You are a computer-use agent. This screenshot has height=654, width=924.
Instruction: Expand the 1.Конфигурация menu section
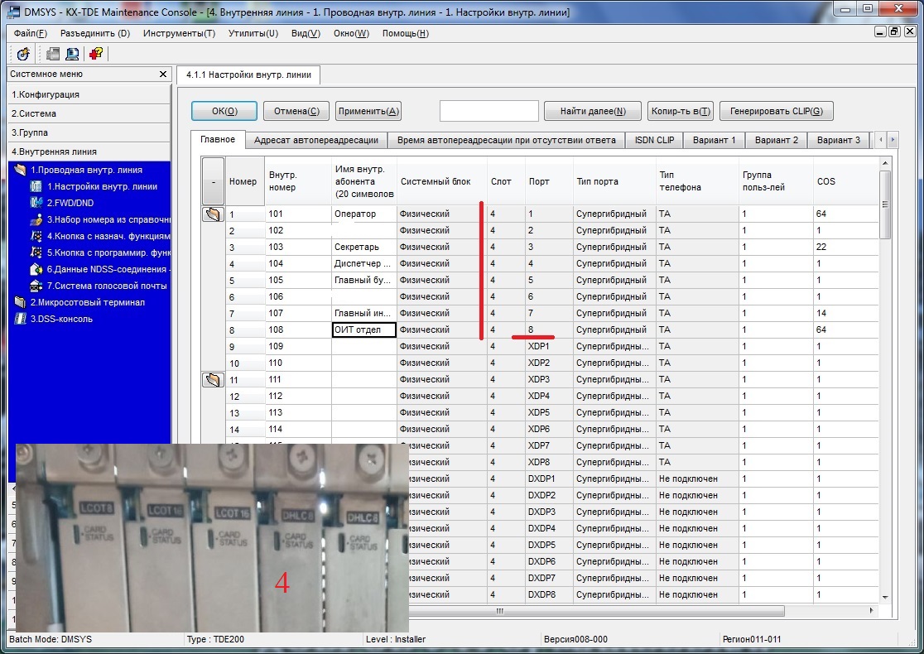[x=89, y=94]
